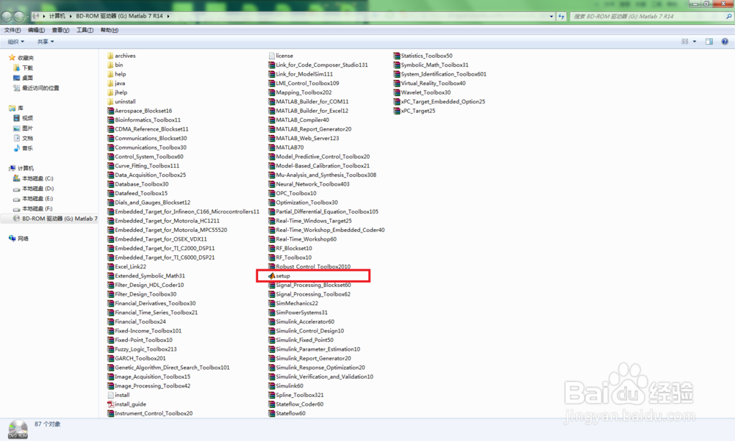The height and width of the screenshot is (441, 735).
Task: Open 音乐 library in navigation pane
Action: 28,148
